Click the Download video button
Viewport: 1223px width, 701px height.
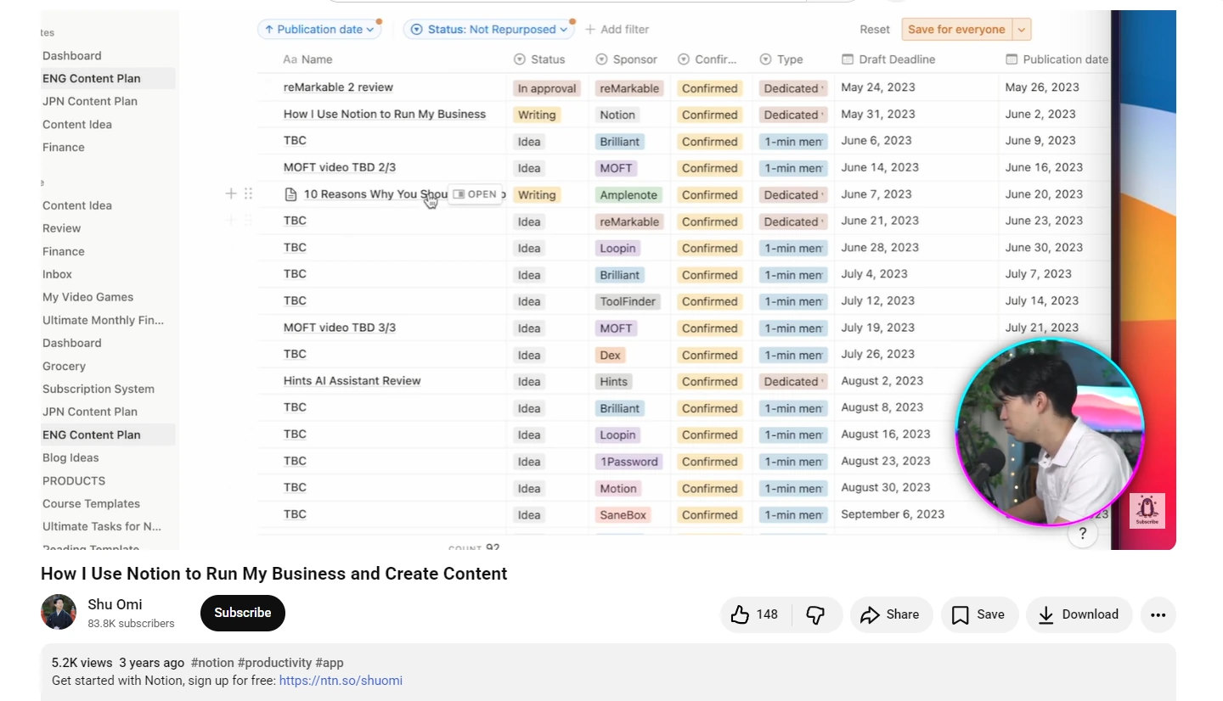pyautogui.click(x=1079, y=614)
